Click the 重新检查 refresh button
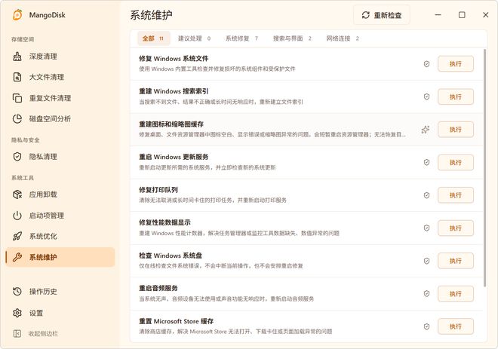This screenshot has height=349, width=498. (382, 15)
